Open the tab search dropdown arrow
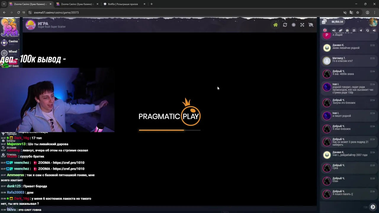Screen dimensions: 379x213 click(4, 4)
